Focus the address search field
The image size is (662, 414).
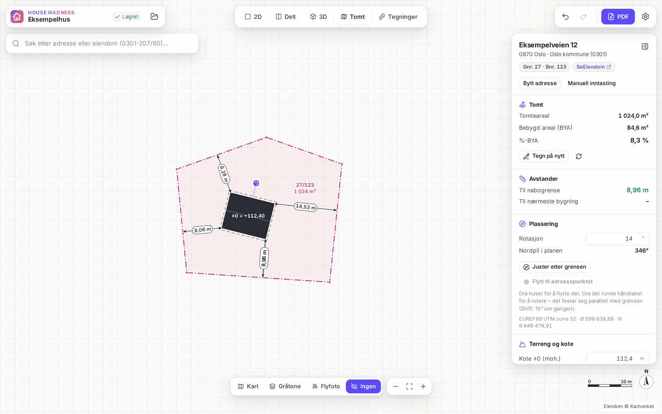coord(102,43)
